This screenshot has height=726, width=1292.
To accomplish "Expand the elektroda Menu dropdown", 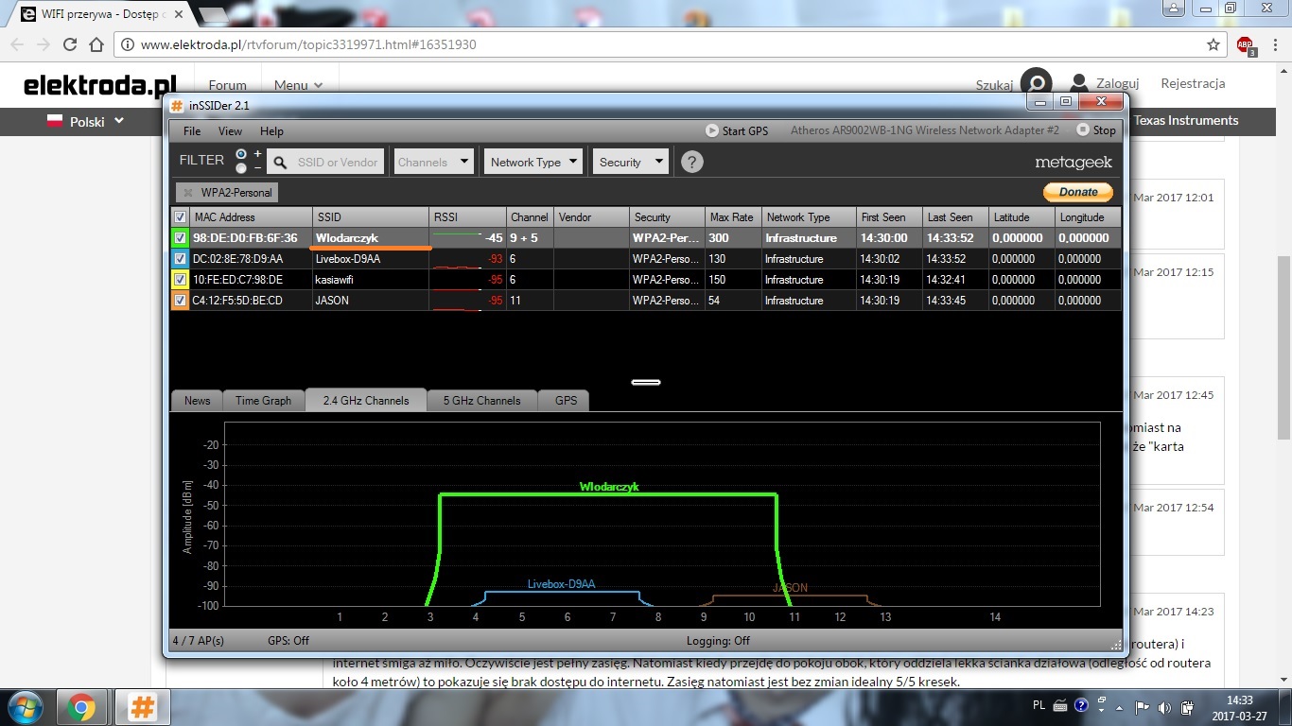I will pos(298,85).
